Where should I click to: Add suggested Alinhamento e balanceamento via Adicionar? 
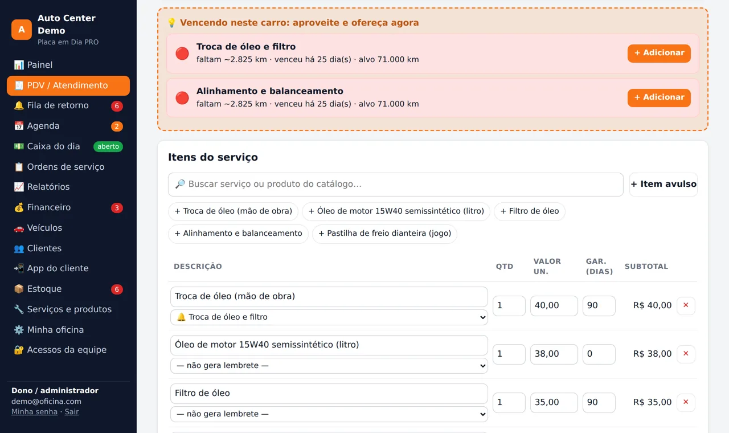click(659, 97)
